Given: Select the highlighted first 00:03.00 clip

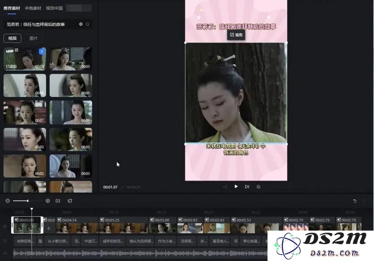Looking at the screenshot, I should [x=27, y=225].
